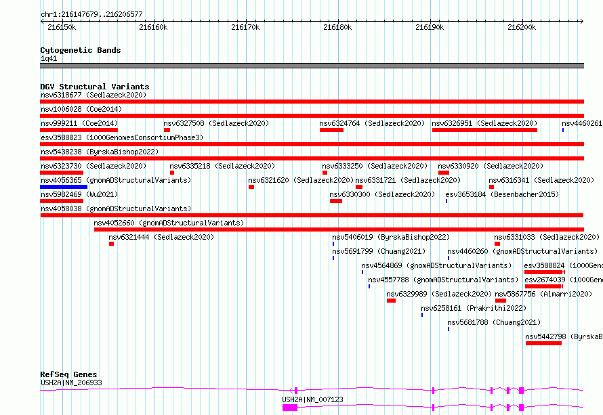The width and height of the screenshot is (603, 415).
Task: Open esv2674039 variant label
Action: click(564, 280)
